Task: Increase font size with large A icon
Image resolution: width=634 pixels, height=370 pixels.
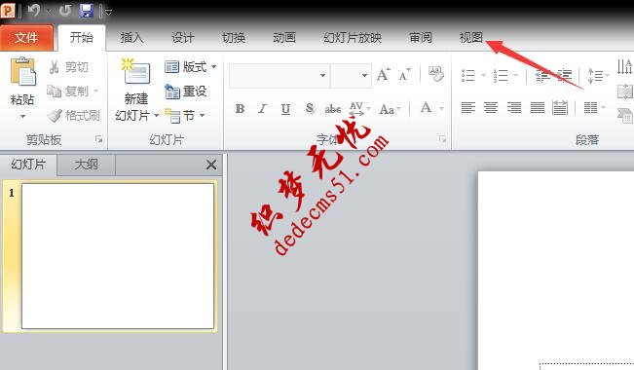Action: (384, 74)
